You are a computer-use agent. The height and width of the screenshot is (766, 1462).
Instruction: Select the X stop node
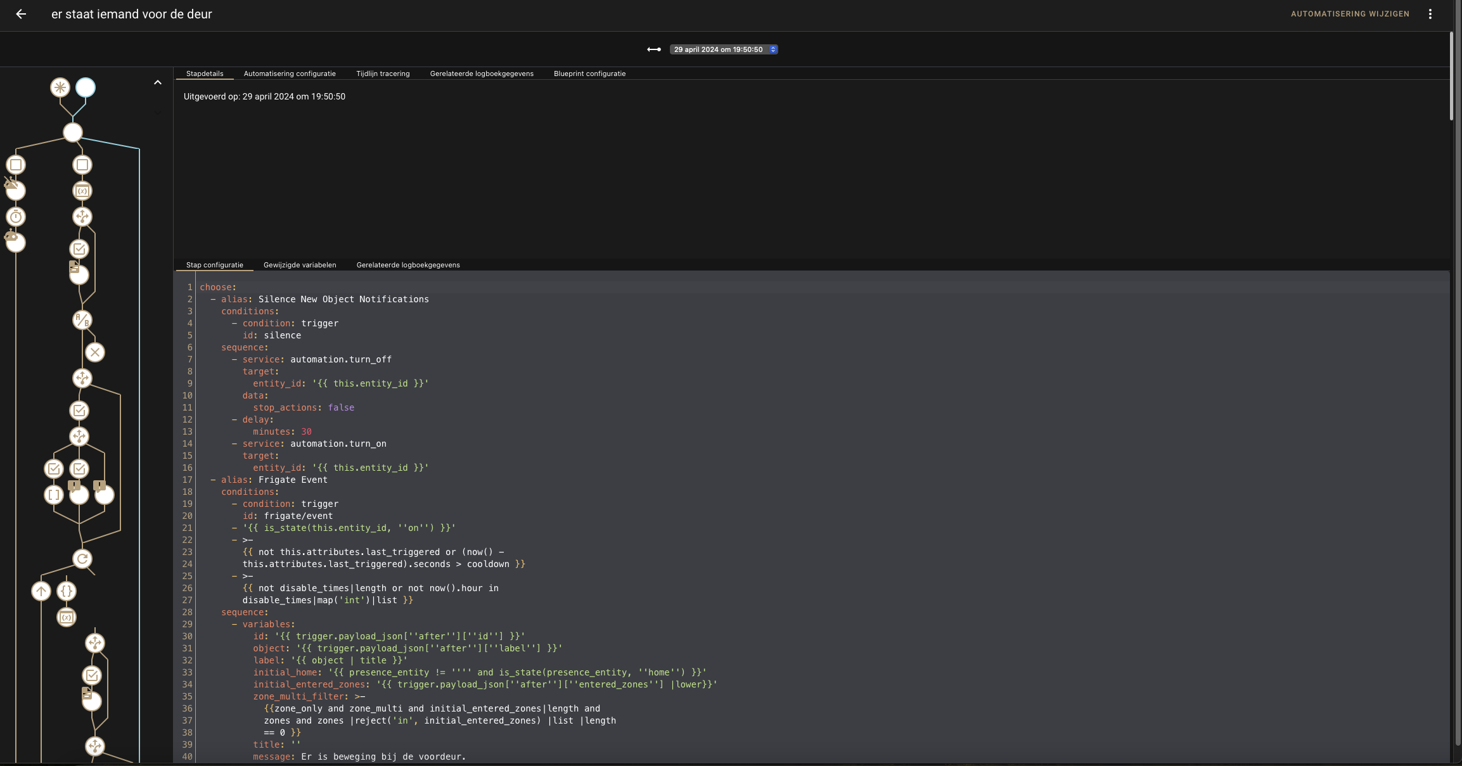(95, 352)
